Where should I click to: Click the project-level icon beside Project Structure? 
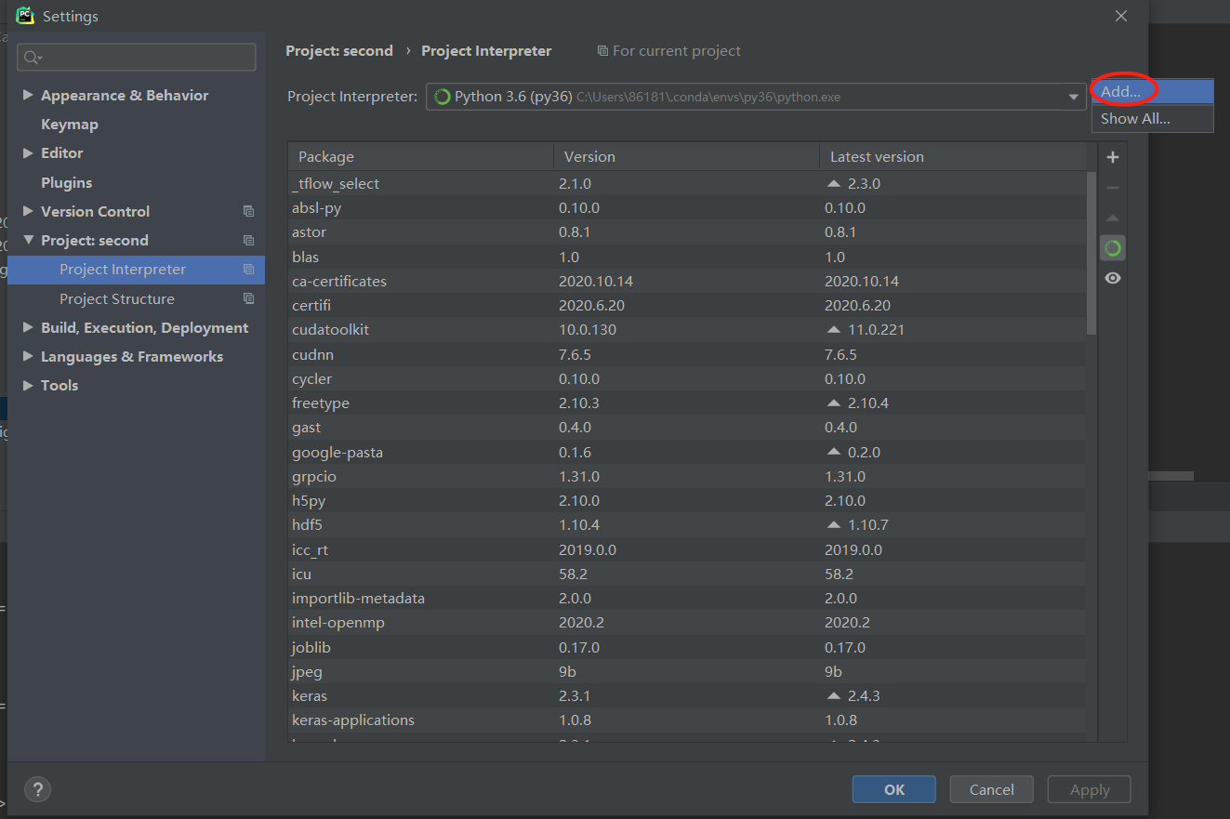click(248, 299)
